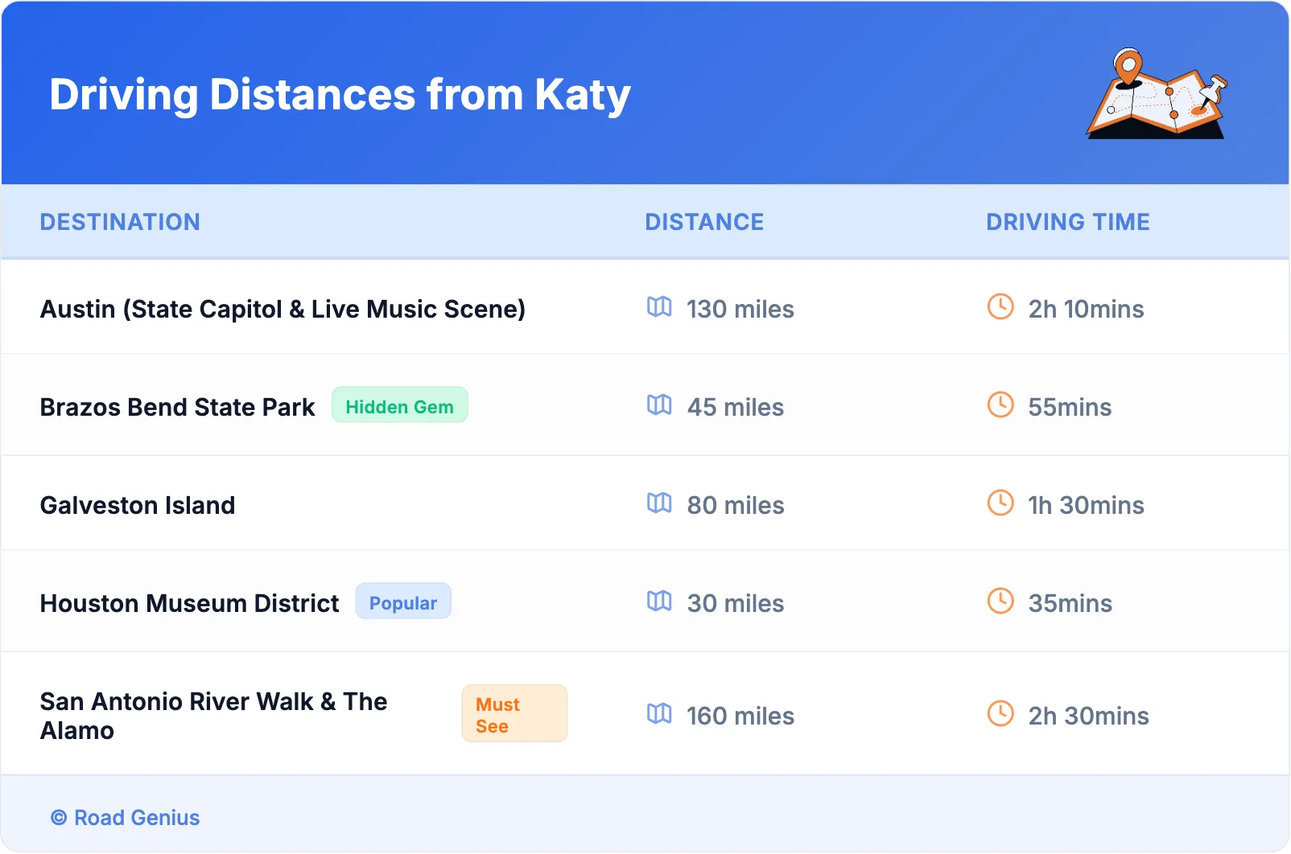Click the 45 miles distance value

(x=736, y=407)
